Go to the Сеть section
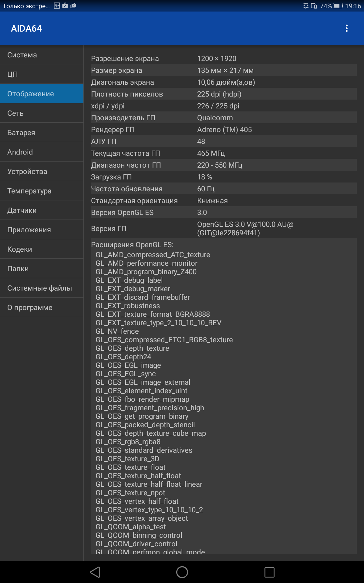 coord(42,113)
